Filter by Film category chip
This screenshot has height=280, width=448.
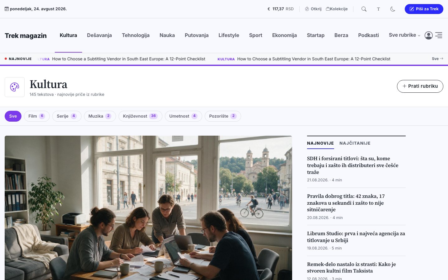tap(37, 116)
